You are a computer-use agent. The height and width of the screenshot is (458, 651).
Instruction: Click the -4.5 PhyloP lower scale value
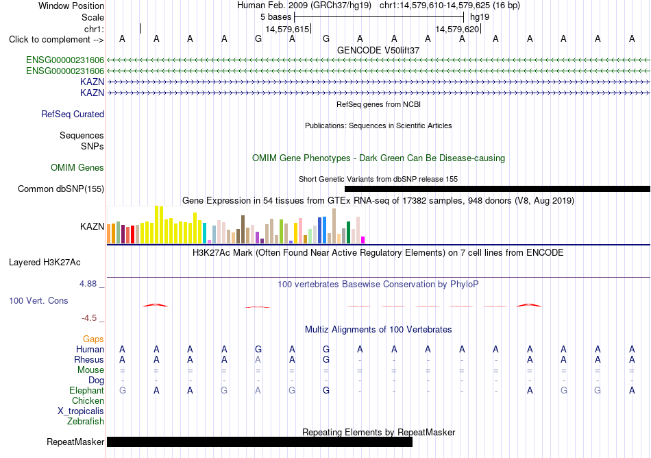click(89, 318)
